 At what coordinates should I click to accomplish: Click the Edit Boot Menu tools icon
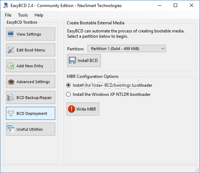[11, 50]
